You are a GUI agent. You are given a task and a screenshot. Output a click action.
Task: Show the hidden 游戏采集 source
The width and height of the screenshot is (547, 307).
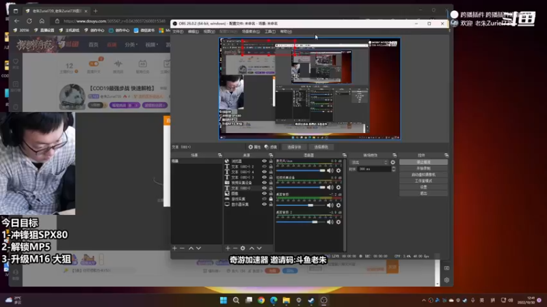pos(264,199)
